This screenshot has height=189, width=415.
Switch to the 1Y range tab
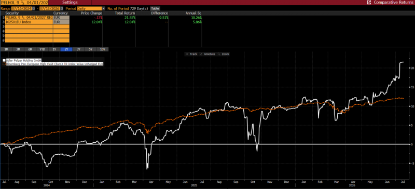click(x=54, y=49)
